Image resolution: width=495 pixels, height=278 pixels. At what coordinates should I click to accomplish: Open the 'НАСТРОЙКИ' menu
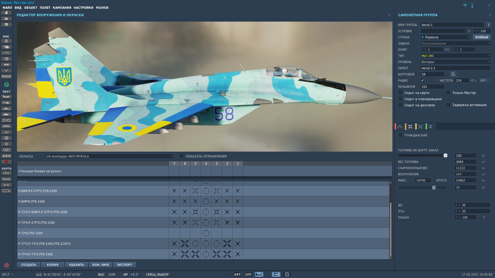[84, 8]
